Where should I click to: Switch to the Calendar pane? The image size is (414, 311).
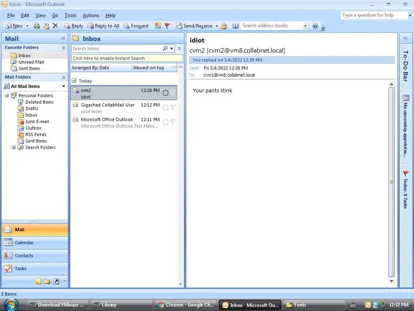click(35, 243)
